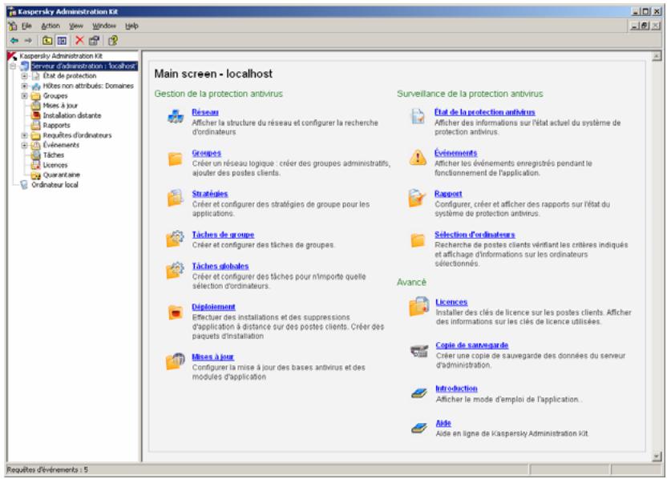Image resolution: width=667 pixels, height=479 pixels.
Task: Expand the Groupes tree node
Action: pyautogui.click(x=24, y=95)
